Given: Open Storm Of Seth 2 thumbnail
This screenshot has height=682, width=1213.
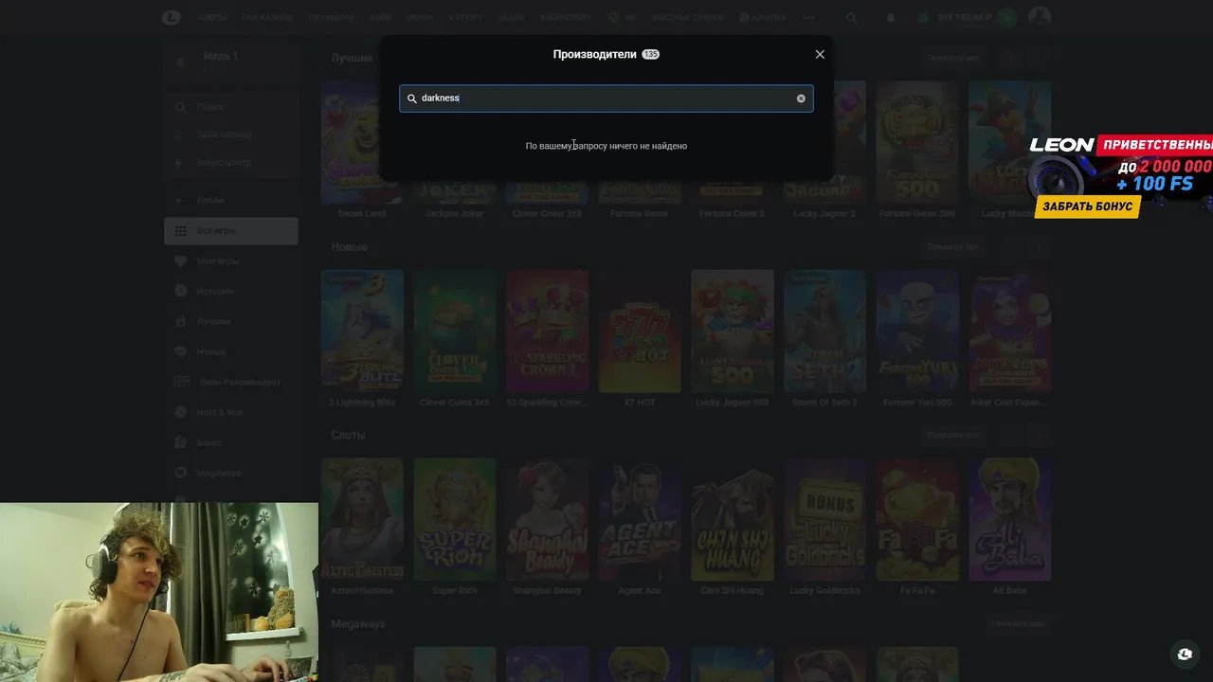Looking at the screenshot, I should click(x=824, y=331).
